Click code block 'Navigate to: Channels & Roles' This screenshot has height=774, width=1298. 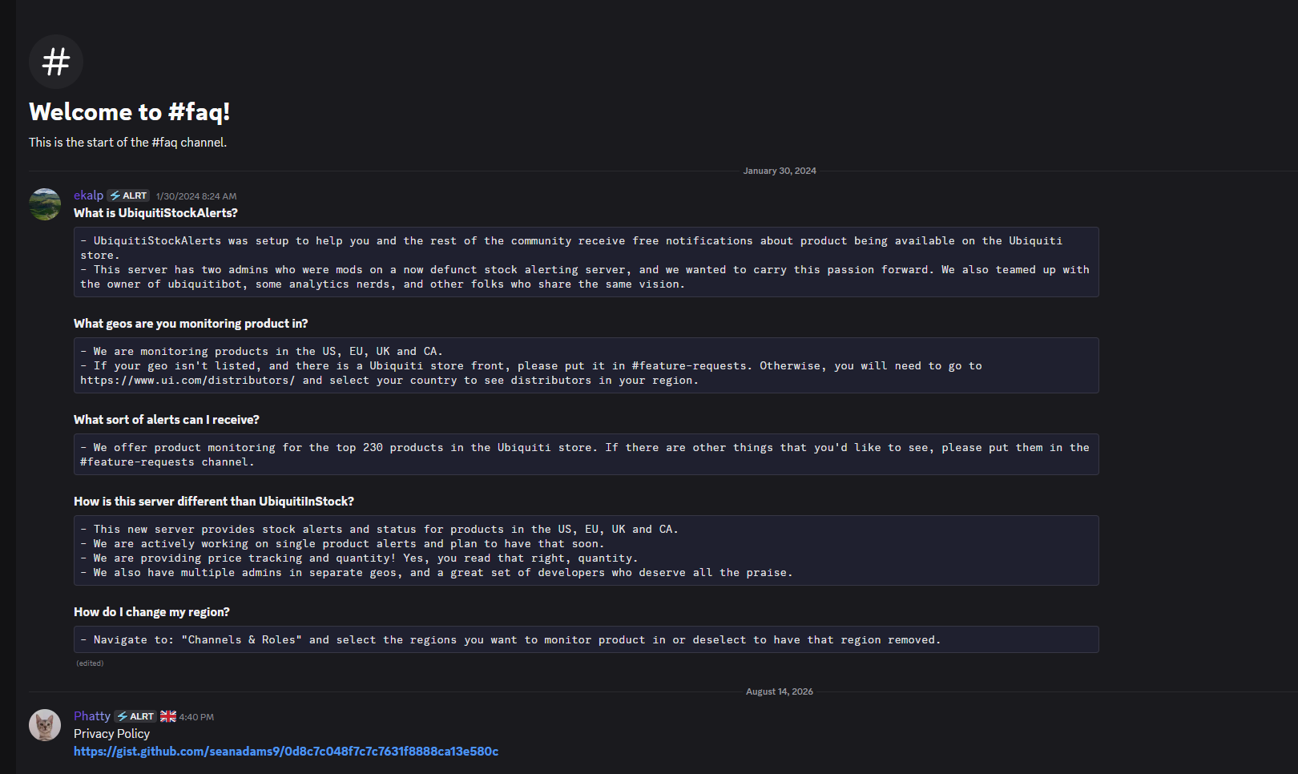[587, 639]
